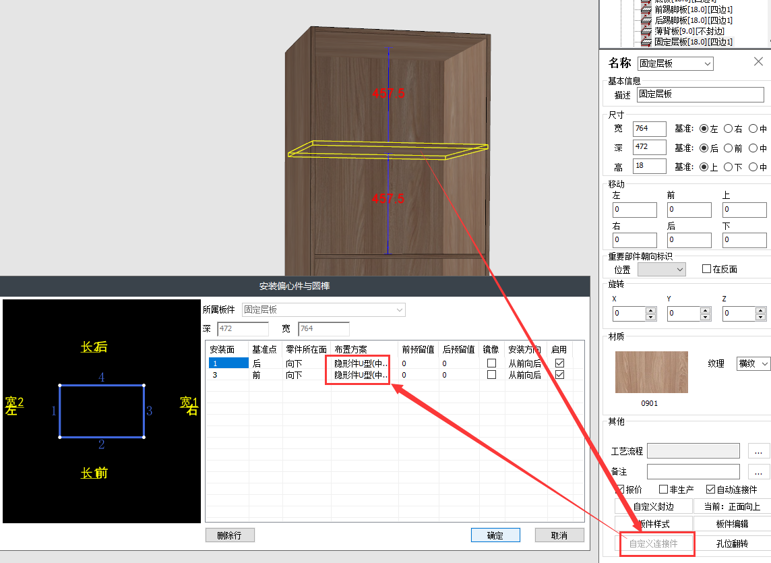The image size is (771, 563).
Task: Open the 所属板件 dropdown
Action: (x=323, y=309)
